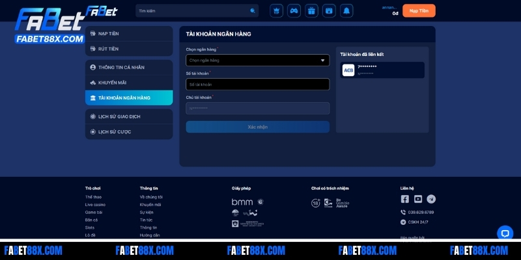Open the Lô đề footer link
The height and width of the screenshot is (260, 521).
tap(91, 235)
